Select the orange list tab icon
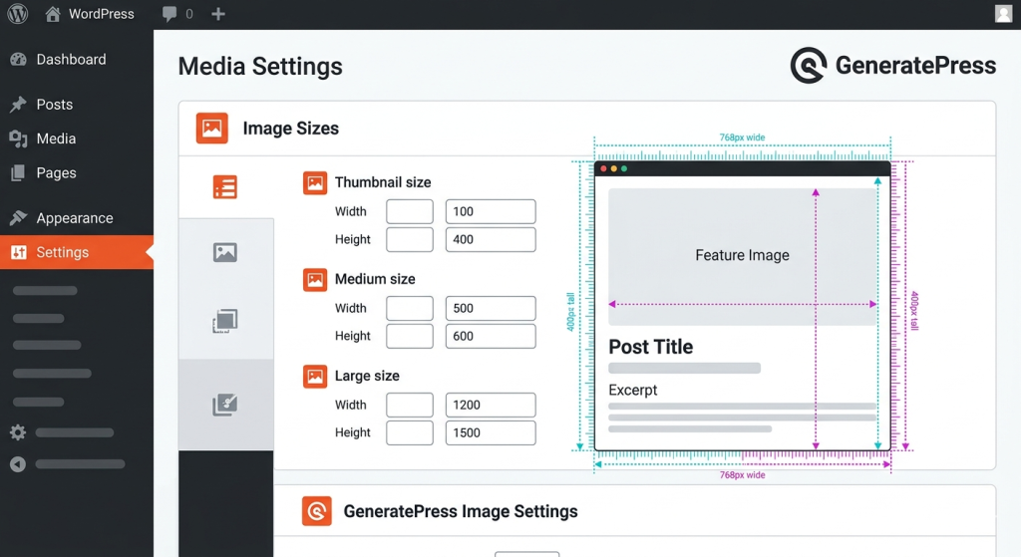The image size is (1021, 557). tap(225, 187)
